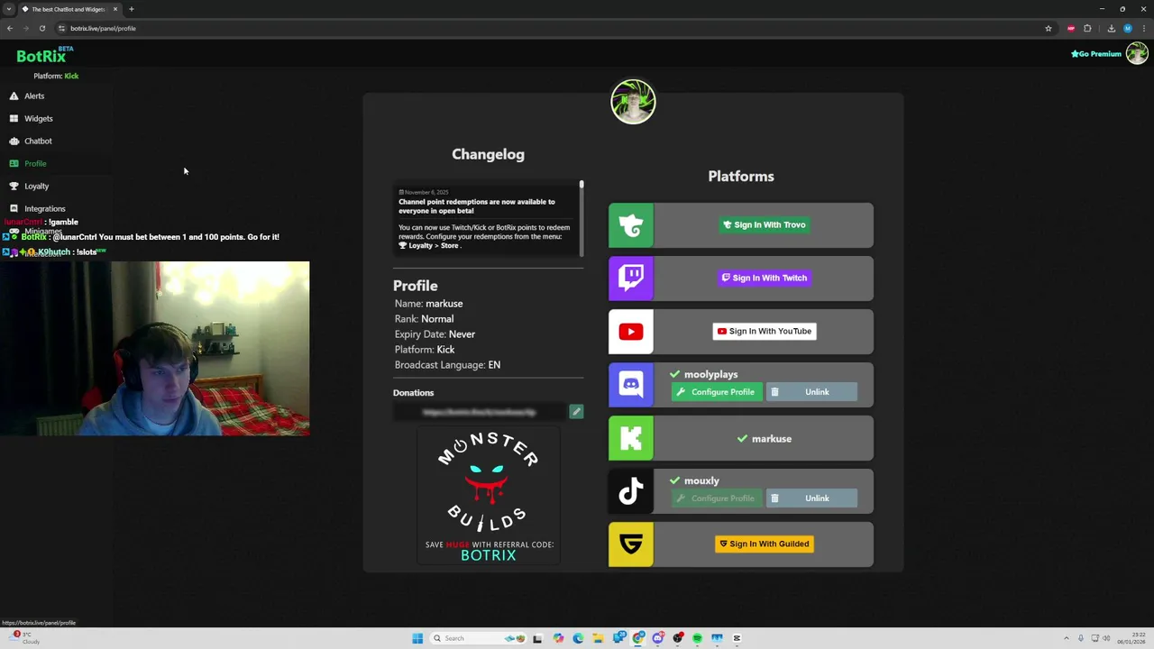Open the tab search dropdown arrow
This screenshot has height=649, width=1154.
point(9,9)
